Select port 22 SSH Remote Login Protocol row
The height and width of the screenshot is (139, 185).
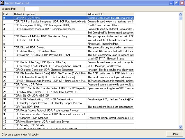pos(68,81)
